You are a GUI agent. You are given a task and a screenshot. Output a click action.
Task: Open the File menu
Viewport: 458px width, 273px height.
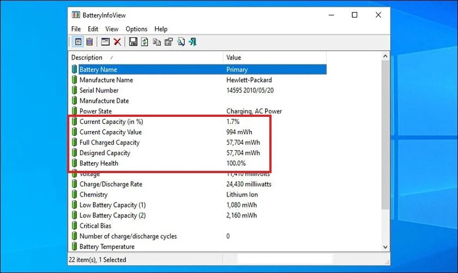click(76, 29)
